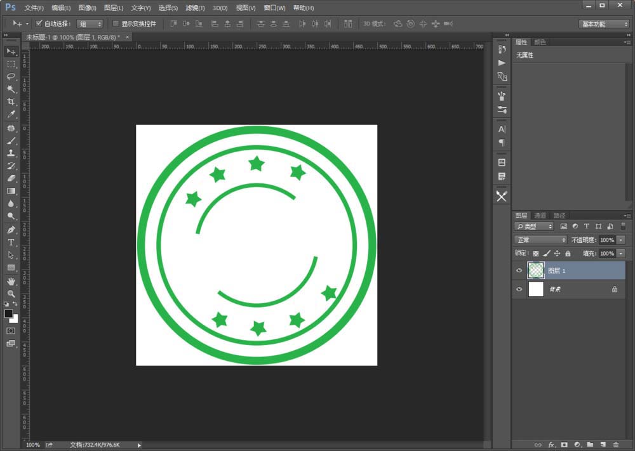Select the Lasso tool

point(10,76)
